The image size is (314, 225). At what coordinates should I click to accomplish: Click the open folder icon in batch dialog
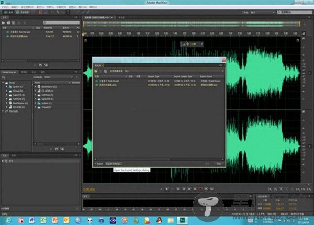[x=96, y=71]
